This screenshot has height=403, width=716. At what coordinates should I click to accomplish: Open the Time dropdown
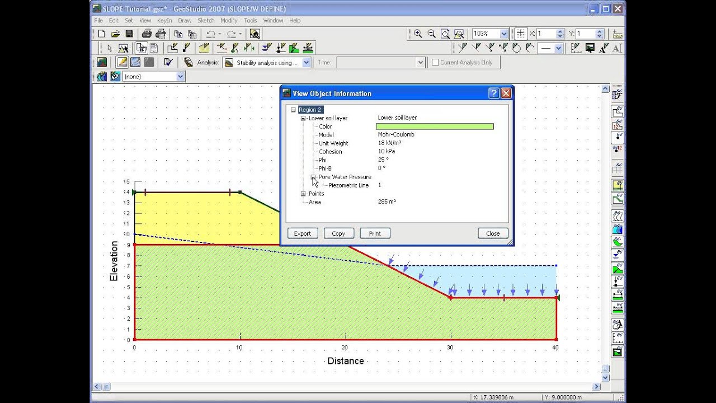pyautogui.click(x=421, y=63)
